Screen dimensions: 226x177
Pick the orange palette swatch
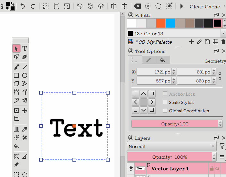[161, 23]
